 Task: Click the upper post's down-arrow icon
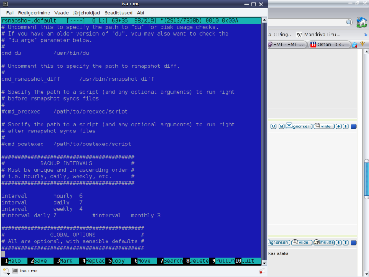(x=338, y=126)
